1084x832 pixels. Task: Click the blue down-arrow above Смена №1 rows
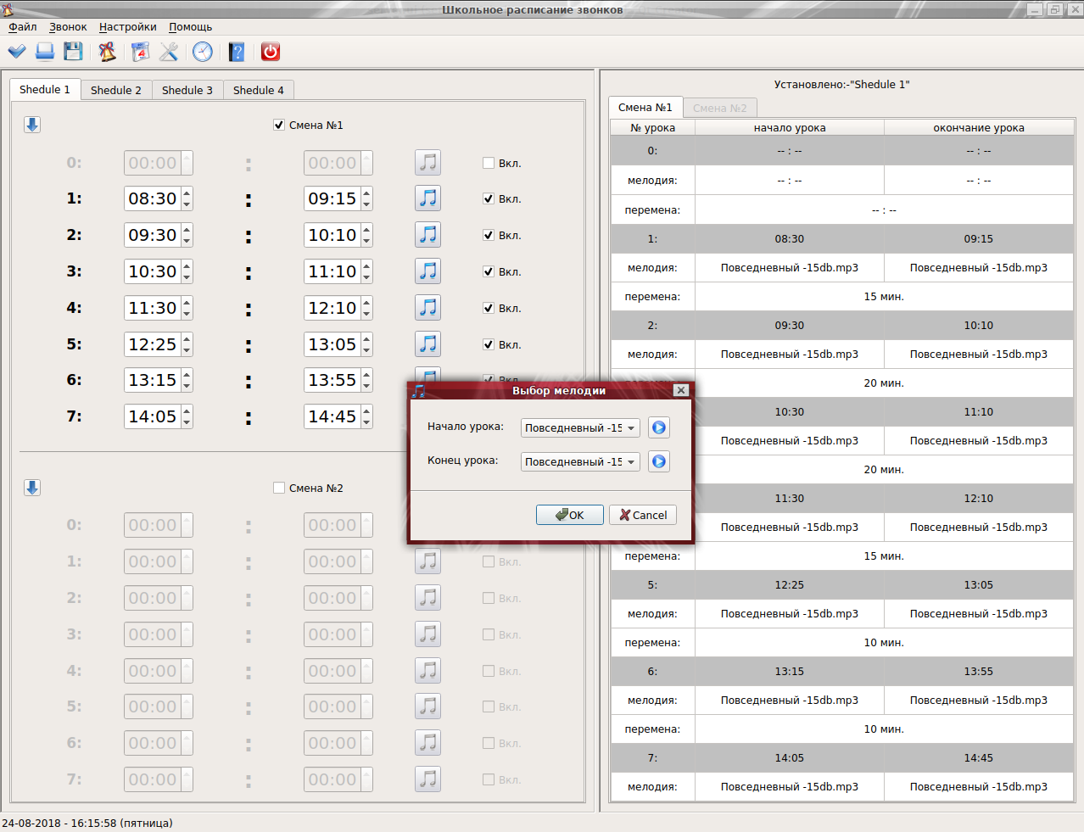click(32, 125)
